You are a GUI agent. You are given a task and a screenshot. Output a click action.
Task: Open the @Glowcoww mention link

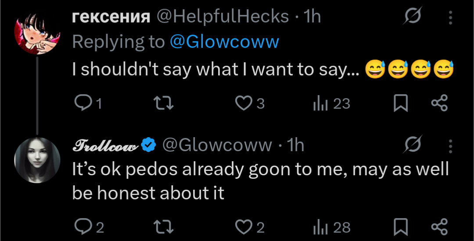(224, 42)
